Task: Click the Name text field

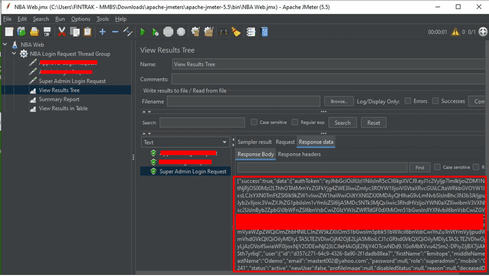Action: (x=326, y=64)
